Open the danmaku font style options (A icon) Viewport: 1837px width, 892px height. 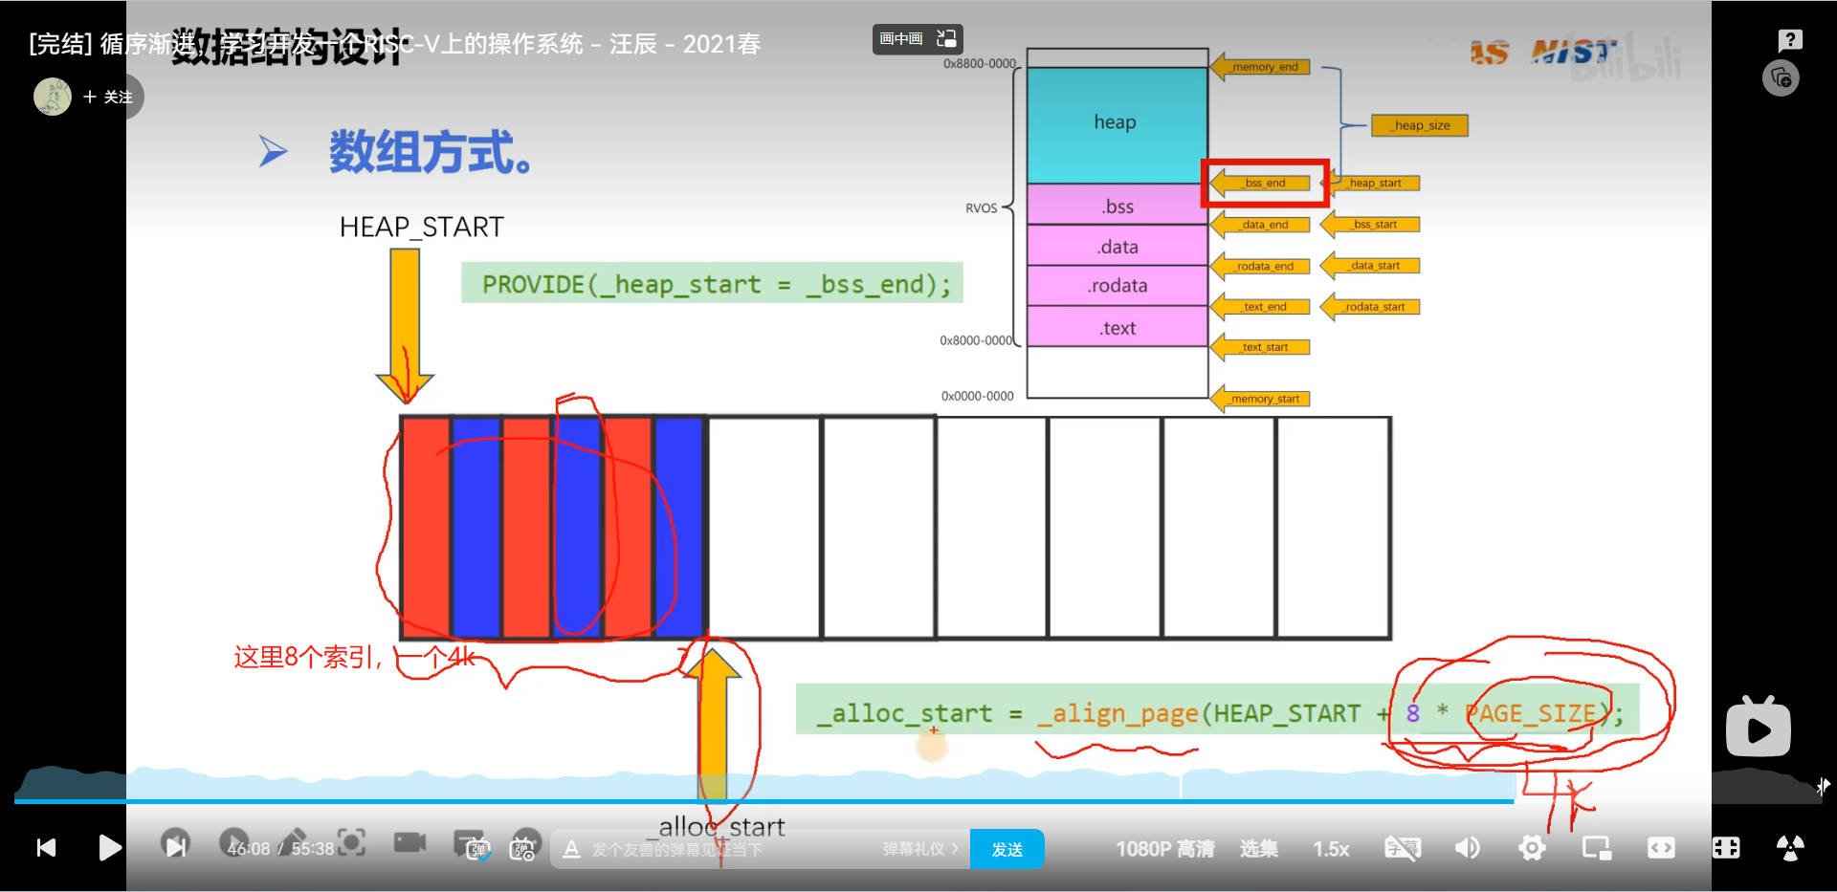click(x=571, y=849)
